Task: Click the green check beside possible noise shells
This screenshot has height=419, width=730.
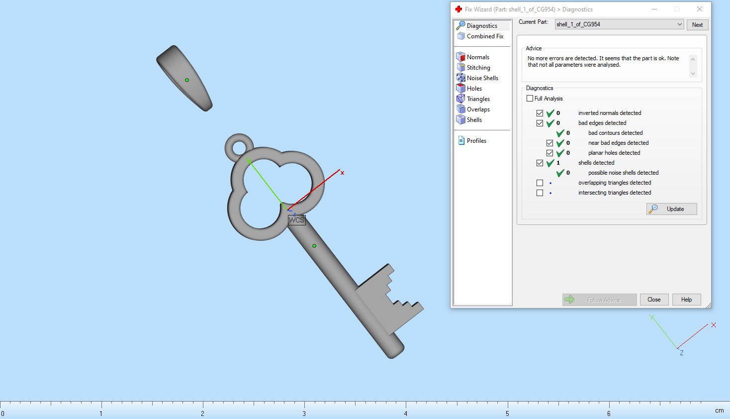Action: pos(560,173)
